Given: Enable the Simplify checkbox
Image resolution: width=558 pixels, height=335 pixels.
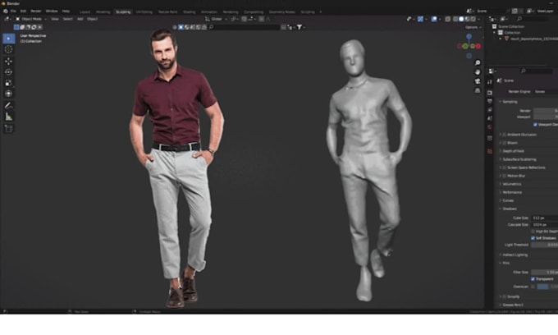Looking at the screenshot, I should pyautogui.click(x=505, y=296).
